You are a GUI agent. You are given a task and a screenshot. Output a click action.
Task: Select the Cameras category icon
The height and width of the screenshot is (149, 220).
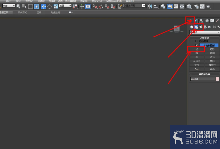point(205,27)
